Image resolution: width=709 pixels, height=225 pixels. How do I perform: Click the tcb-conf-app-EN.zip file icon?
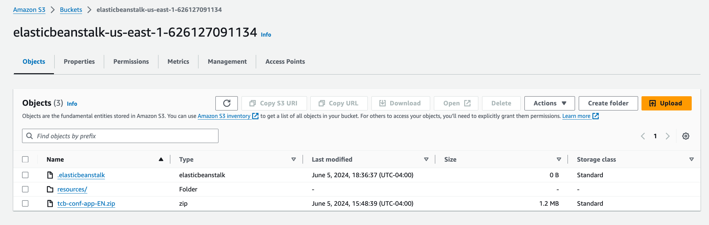coord(50,204)
